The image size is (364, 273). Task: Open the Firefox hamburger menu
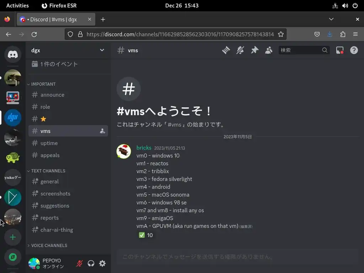(x=355, y=34)
